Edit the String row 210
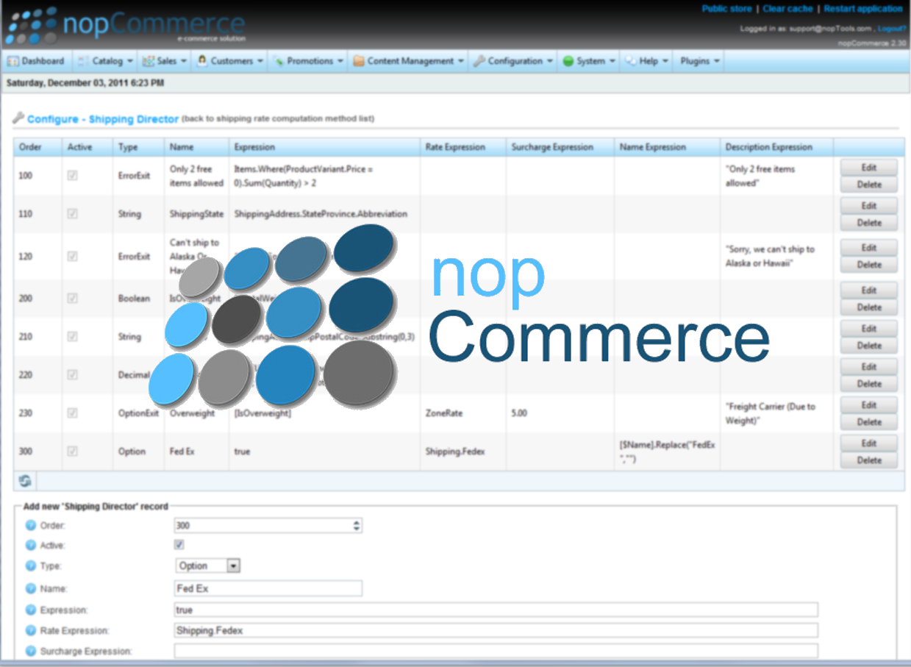This screenshot has height=667, width=911. pyautogui.click(x=869, y=329)
